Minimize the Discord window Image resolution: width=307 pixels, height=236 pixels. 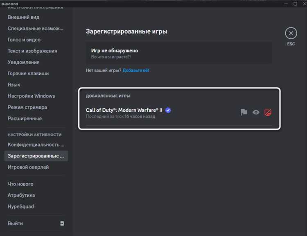[286, 4]
